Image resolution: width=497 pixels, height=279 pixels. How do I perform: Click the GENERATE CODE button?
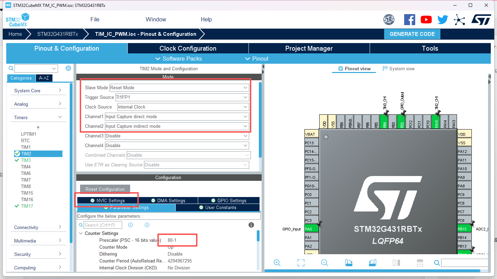(x=412, y=34)
